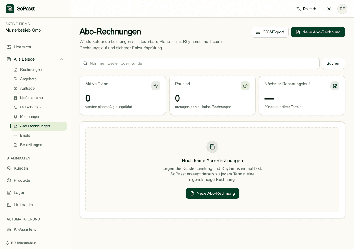Click the Briefe envelope icon
Image resolution: width=354 pixels, height=249 pixels.
pyautogui.click(x=15, y=135)
